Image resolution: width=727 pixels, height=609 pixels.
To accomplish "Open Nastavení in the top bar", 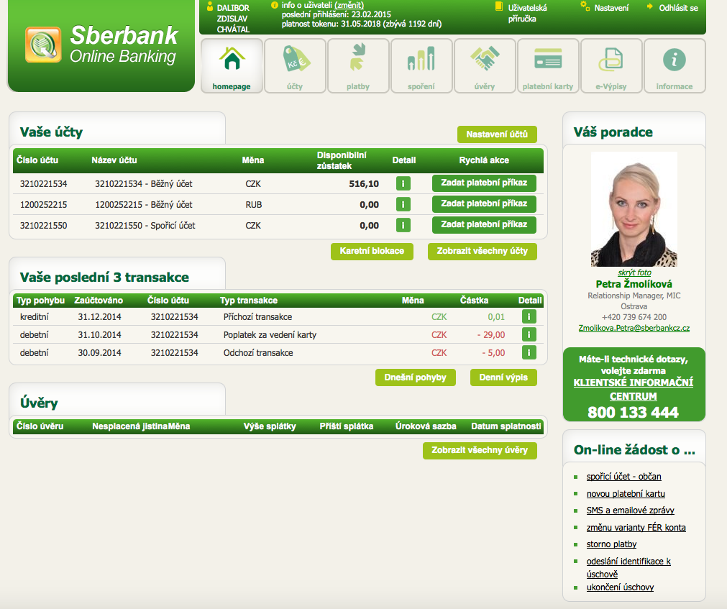I will click(x=611, y=8).
